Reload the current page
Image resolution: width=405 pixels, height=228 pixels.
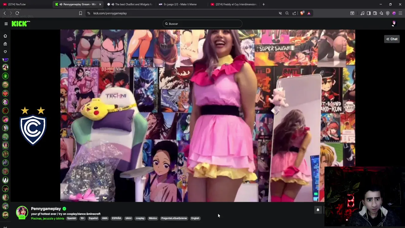[x=17, y=13]
